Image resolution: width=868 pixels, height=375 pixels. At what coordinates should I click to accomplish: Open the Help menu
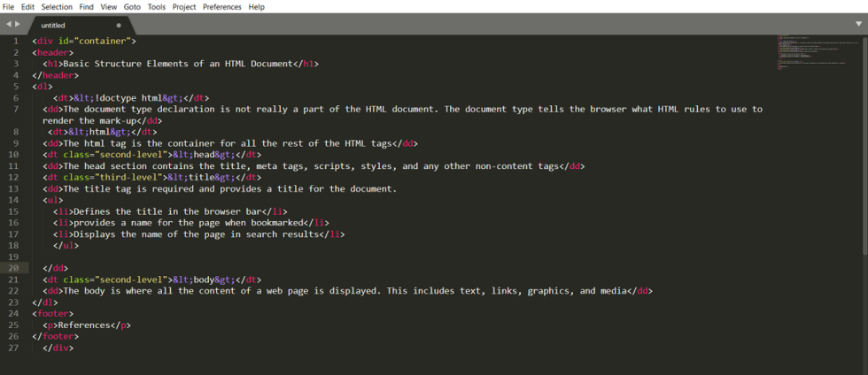click(256, 7)
